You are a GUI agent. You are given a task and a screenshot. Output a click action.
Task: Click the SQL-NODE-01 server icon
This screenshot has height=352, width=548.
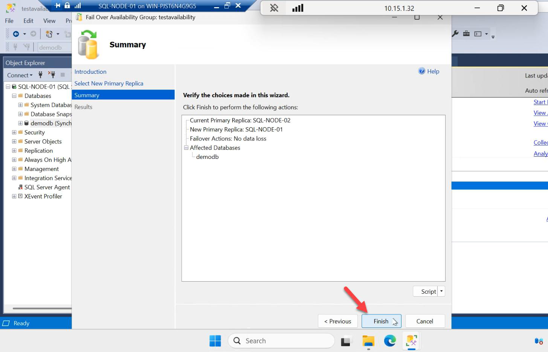[x=14, y=87]
